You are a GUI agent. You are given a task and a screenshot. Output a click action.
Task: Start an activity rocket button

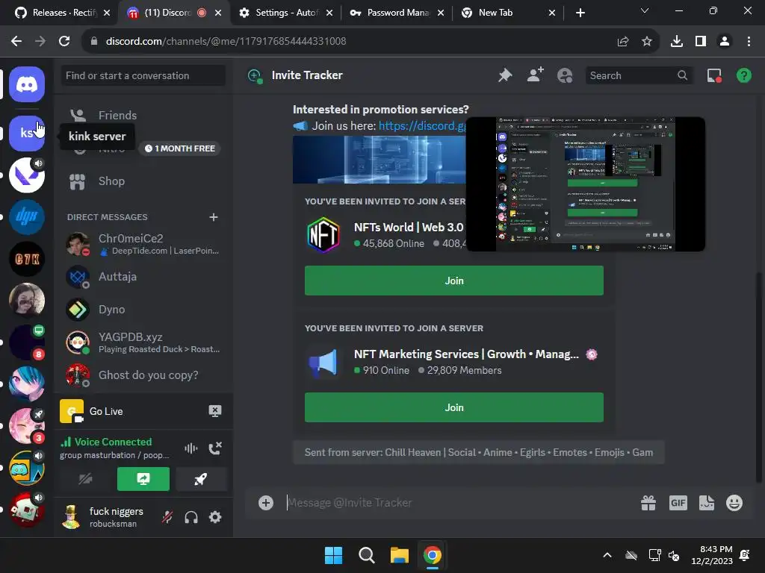pos(201,479)
